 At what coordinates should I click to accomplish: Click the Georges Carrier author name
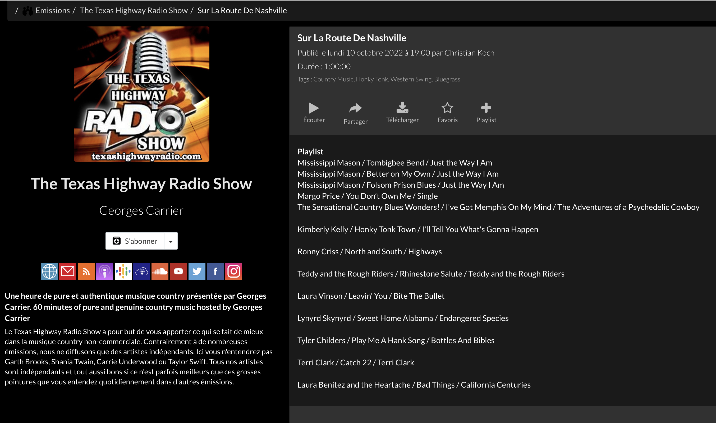coord(141,210)
